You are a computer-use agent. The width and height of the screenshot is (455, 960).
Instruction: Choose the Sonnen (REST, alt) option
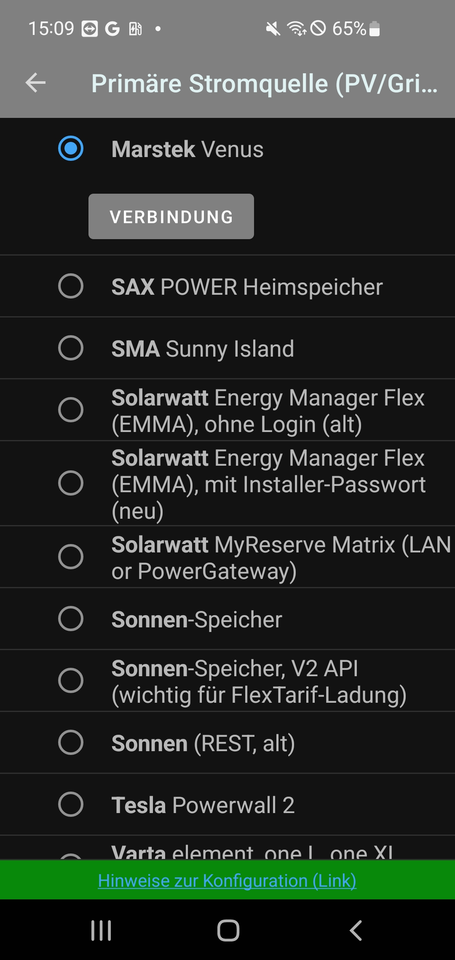coord(71,743)
